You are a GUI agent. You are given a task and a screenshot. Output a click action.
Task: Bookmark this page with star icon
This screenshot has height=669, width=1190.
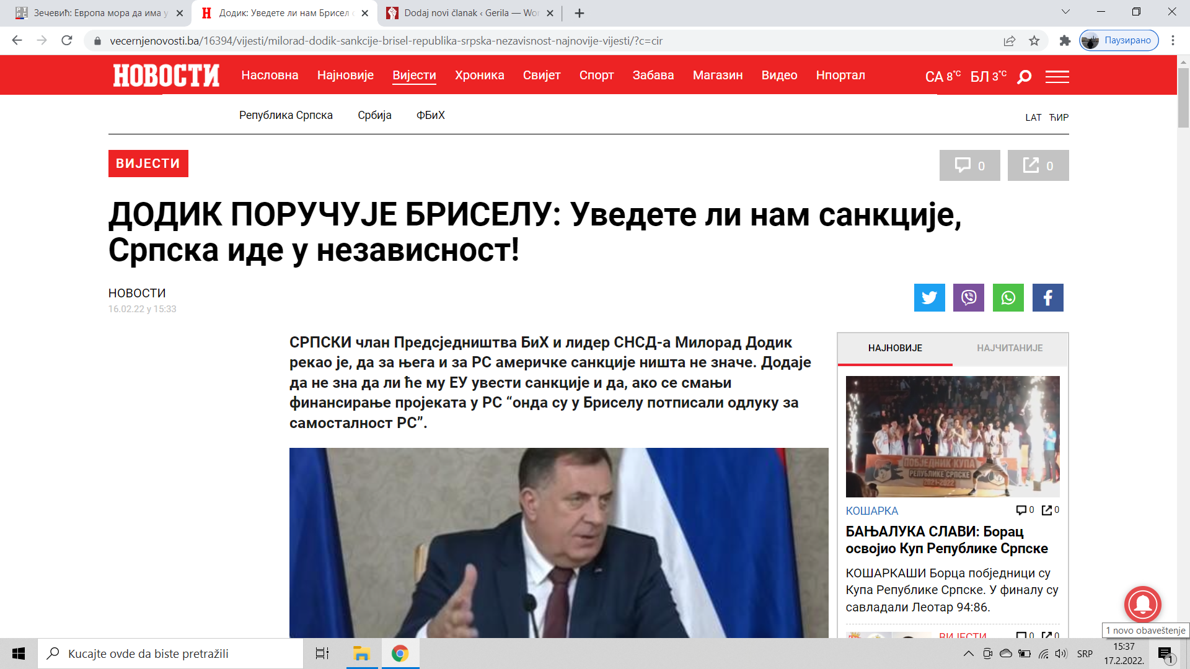[x=1034, y=41]
